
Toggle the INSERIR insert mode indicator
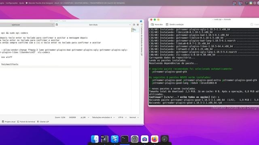pos(72,117)
